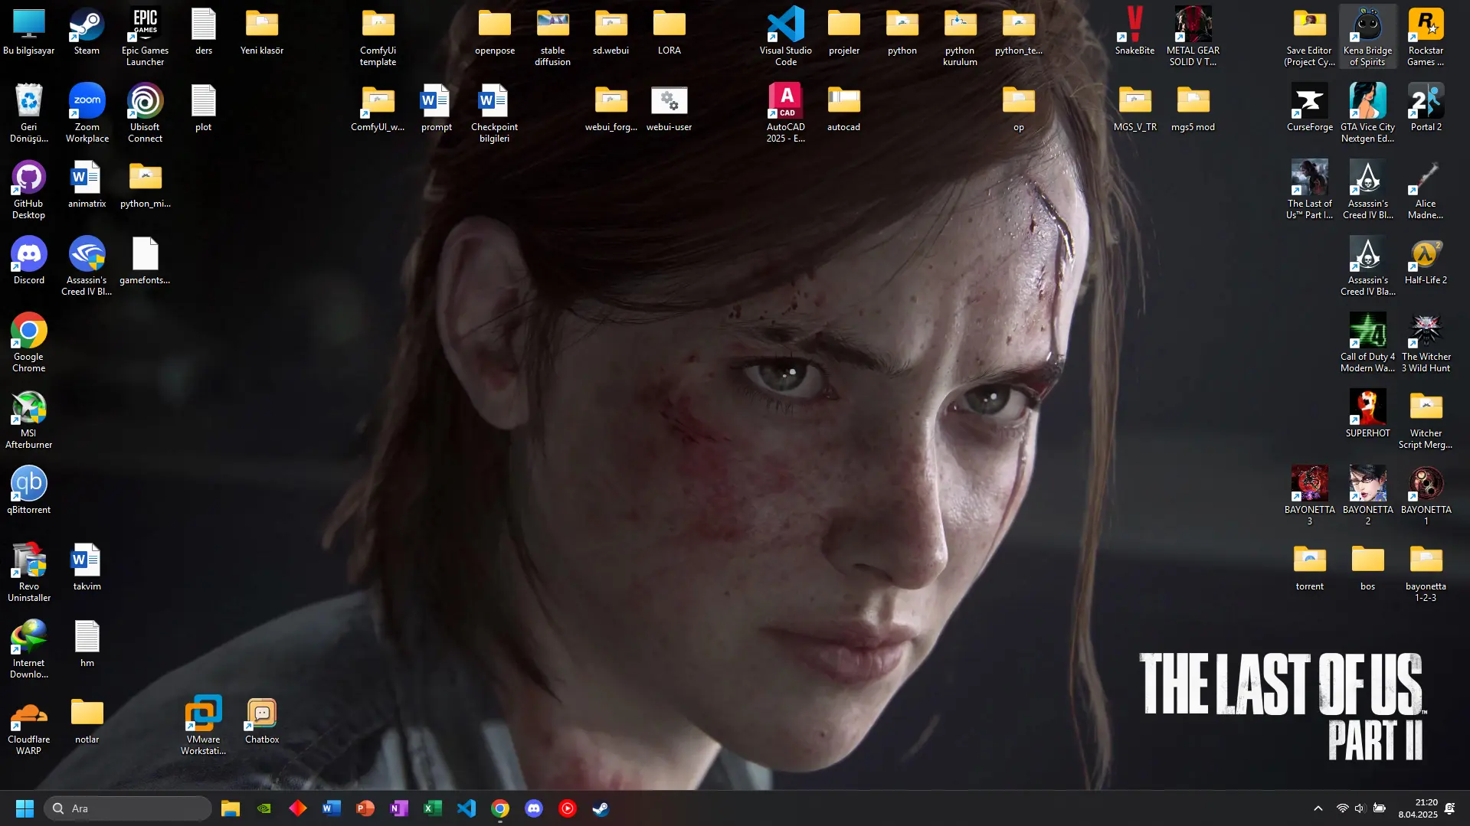
Task: Select the Rockstar Games shortcut
Action: [x=1426, y=38]
